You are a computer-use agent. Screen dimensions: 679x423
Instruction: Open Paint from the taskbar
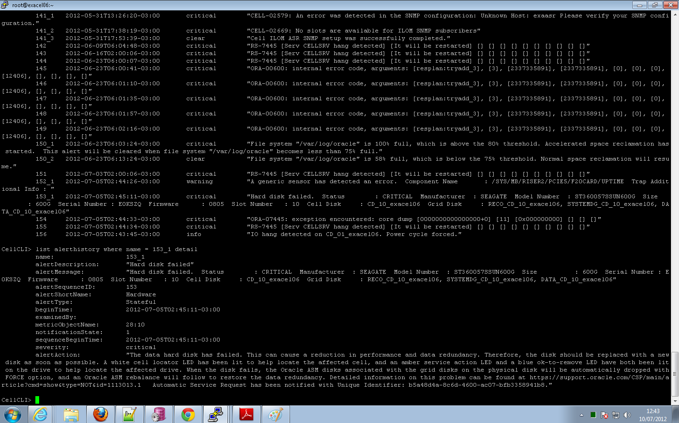tap(275, 415)
